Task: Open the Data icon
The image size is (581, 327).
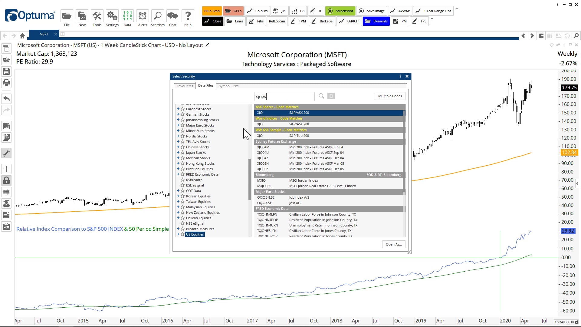Action: pos(127,16)
